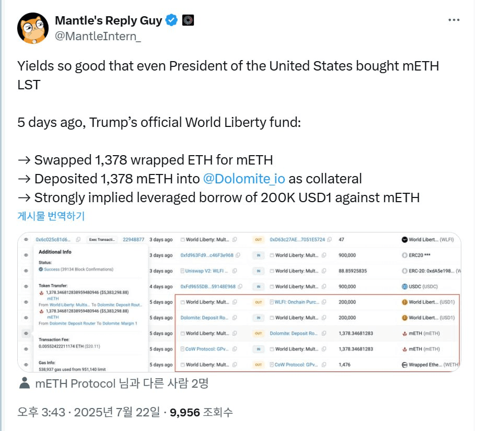The height and width of the screenshot is (431, 488).
Task: Click the tagged people icon beside mETH Protocol
Action: tap(24, 383)
